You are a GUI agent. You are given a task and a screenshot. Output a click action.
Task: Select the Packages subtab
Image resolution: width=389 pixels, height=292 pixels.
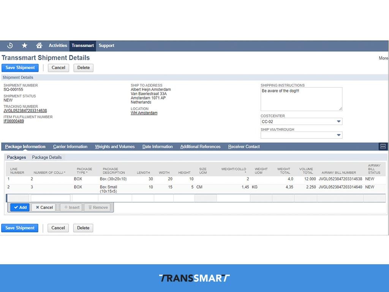point(16,157)
